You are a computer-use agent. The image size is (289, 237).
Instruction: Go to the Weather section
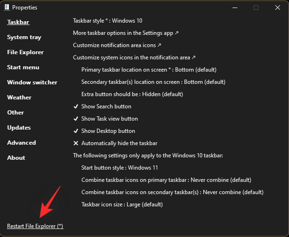(x=19, y=98)
